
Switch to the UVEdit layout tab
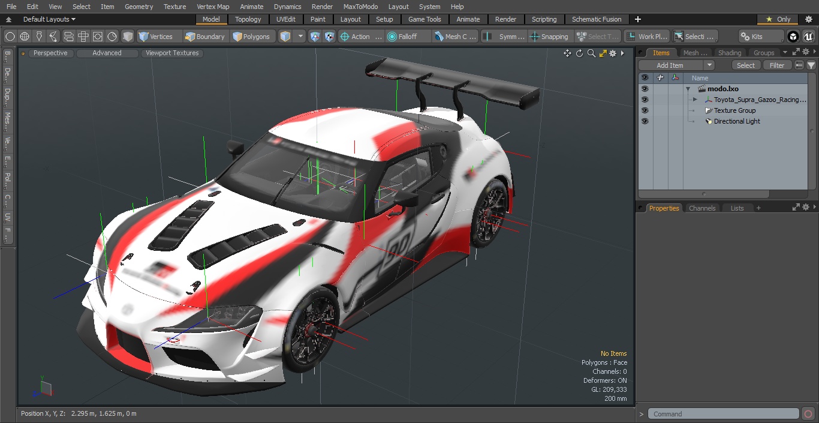[x=286, y=19]
